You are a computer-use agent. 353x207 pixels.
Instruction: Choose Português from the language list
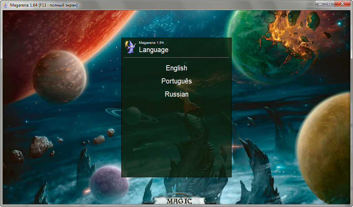point(176,81)
